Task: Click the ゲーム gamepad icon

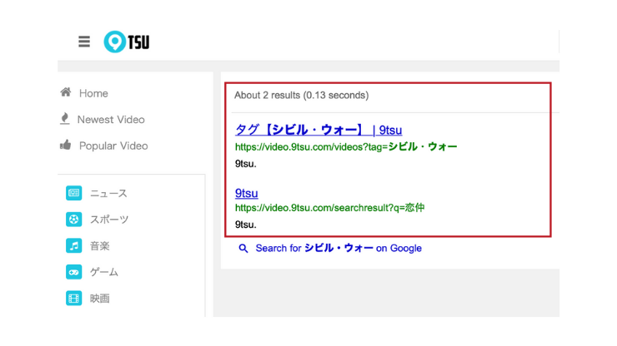Action: click(73, 272)
